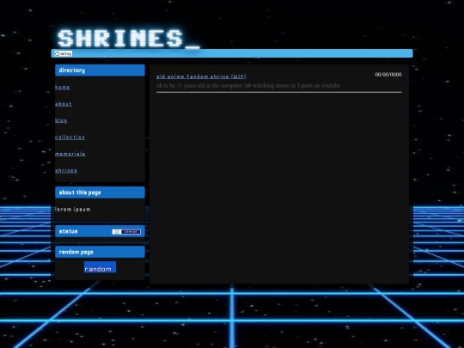464x348 pixels.
Task: Open the home link in directory
Action: coord(63,87)
